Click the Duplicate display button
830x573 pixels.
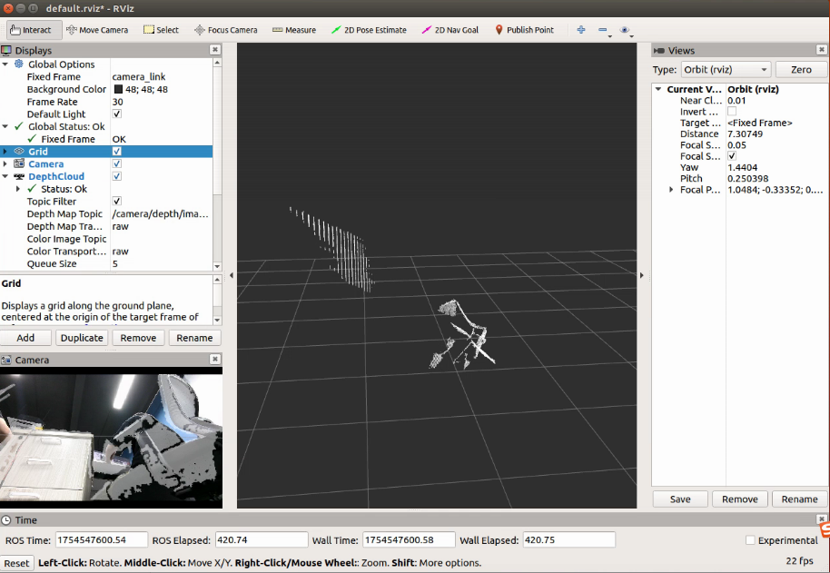[x=82, y=338]
